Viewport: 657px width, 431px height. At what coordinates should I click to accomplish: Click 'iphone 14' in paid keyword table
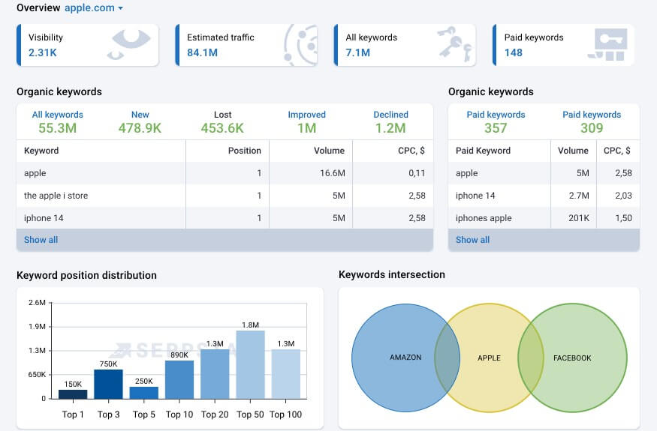(x=475, y=196)
